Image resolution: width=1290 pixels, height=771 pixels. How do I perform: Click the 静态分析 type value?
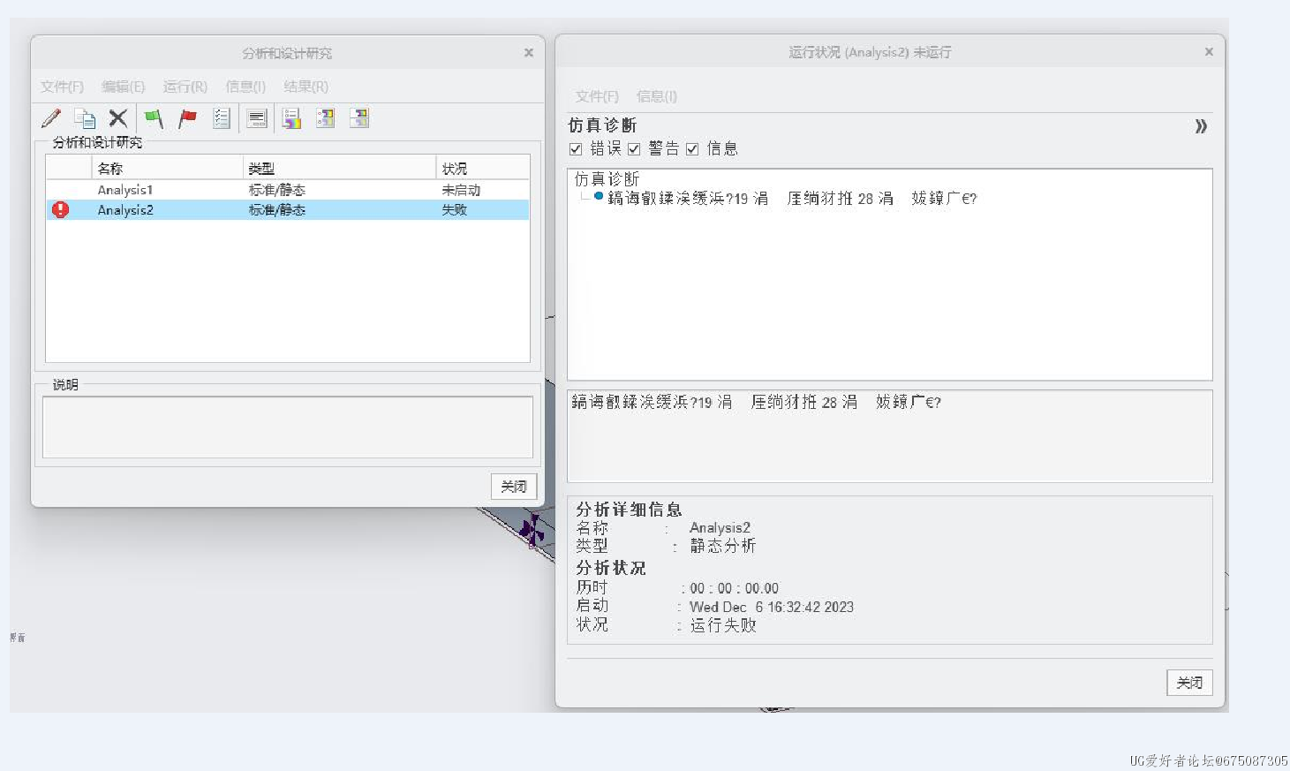coord(723,546)
